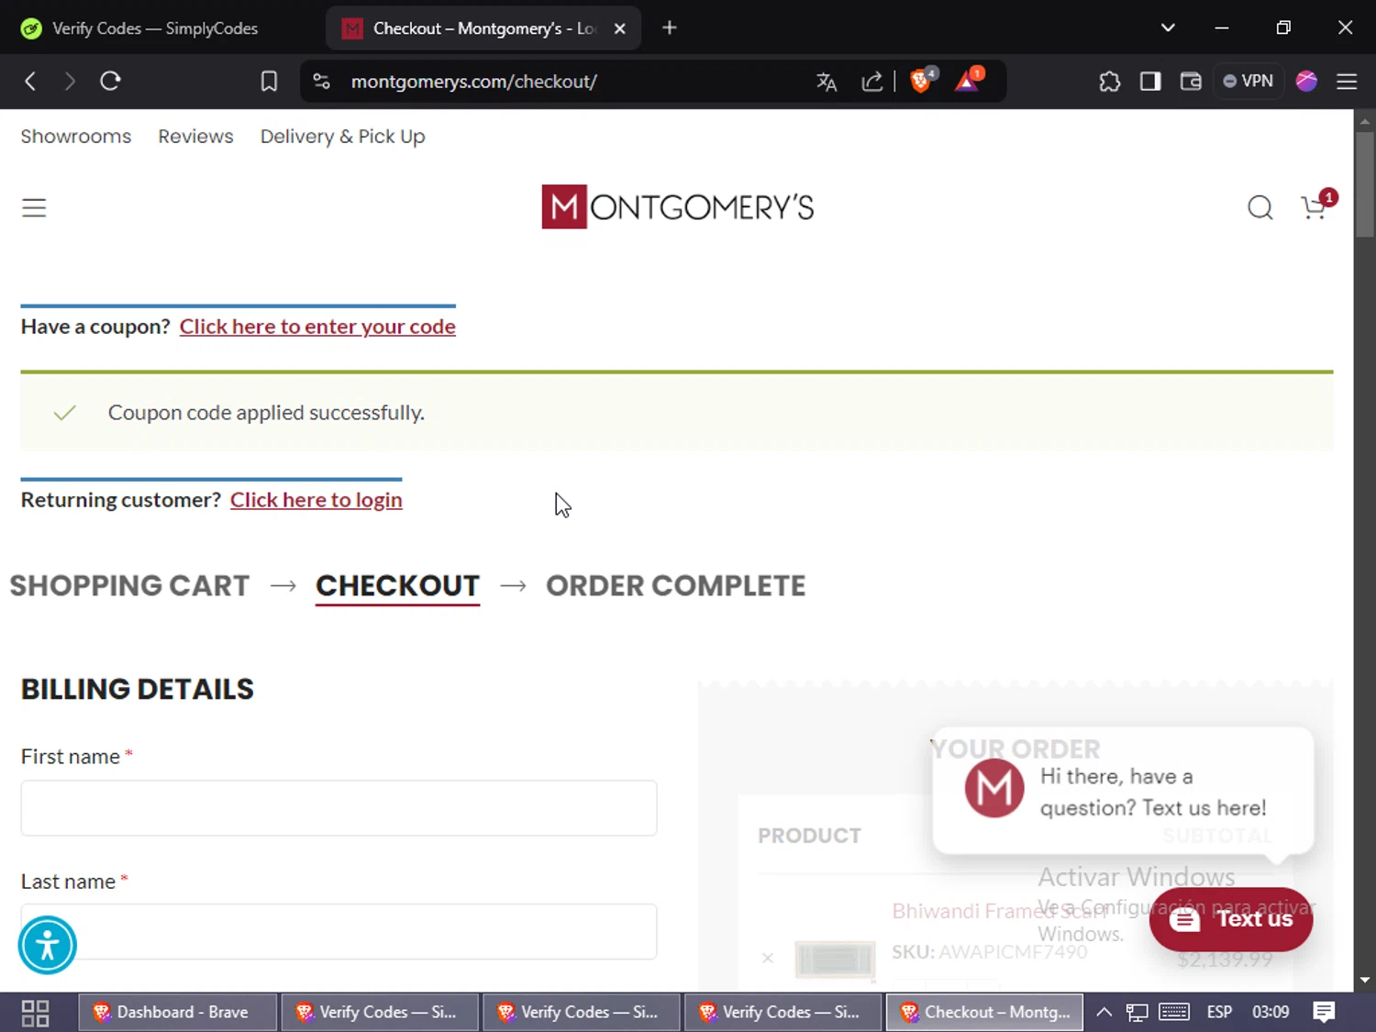1376x1032 pixels.
Task: Click the address bar URL
Action: pos(473,82)
